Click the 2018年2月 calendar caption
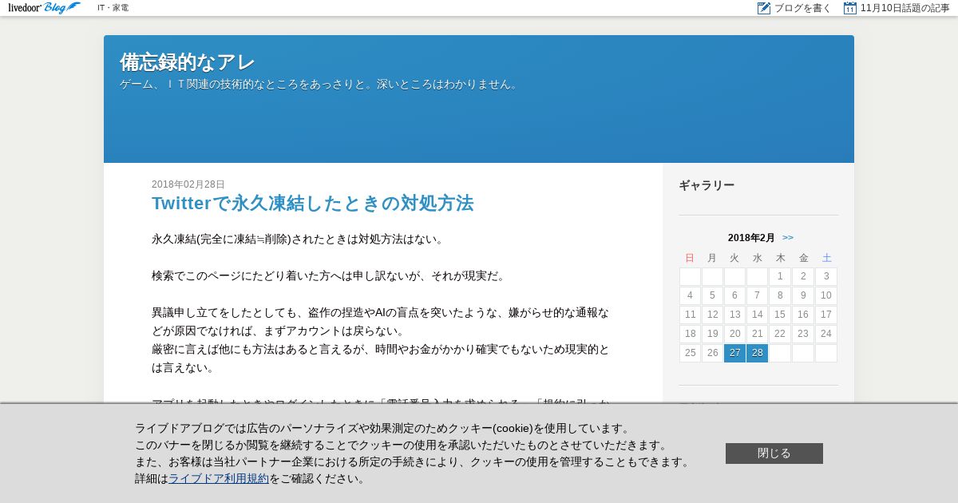The image size is (958, 503). click(x=751, y=238)
